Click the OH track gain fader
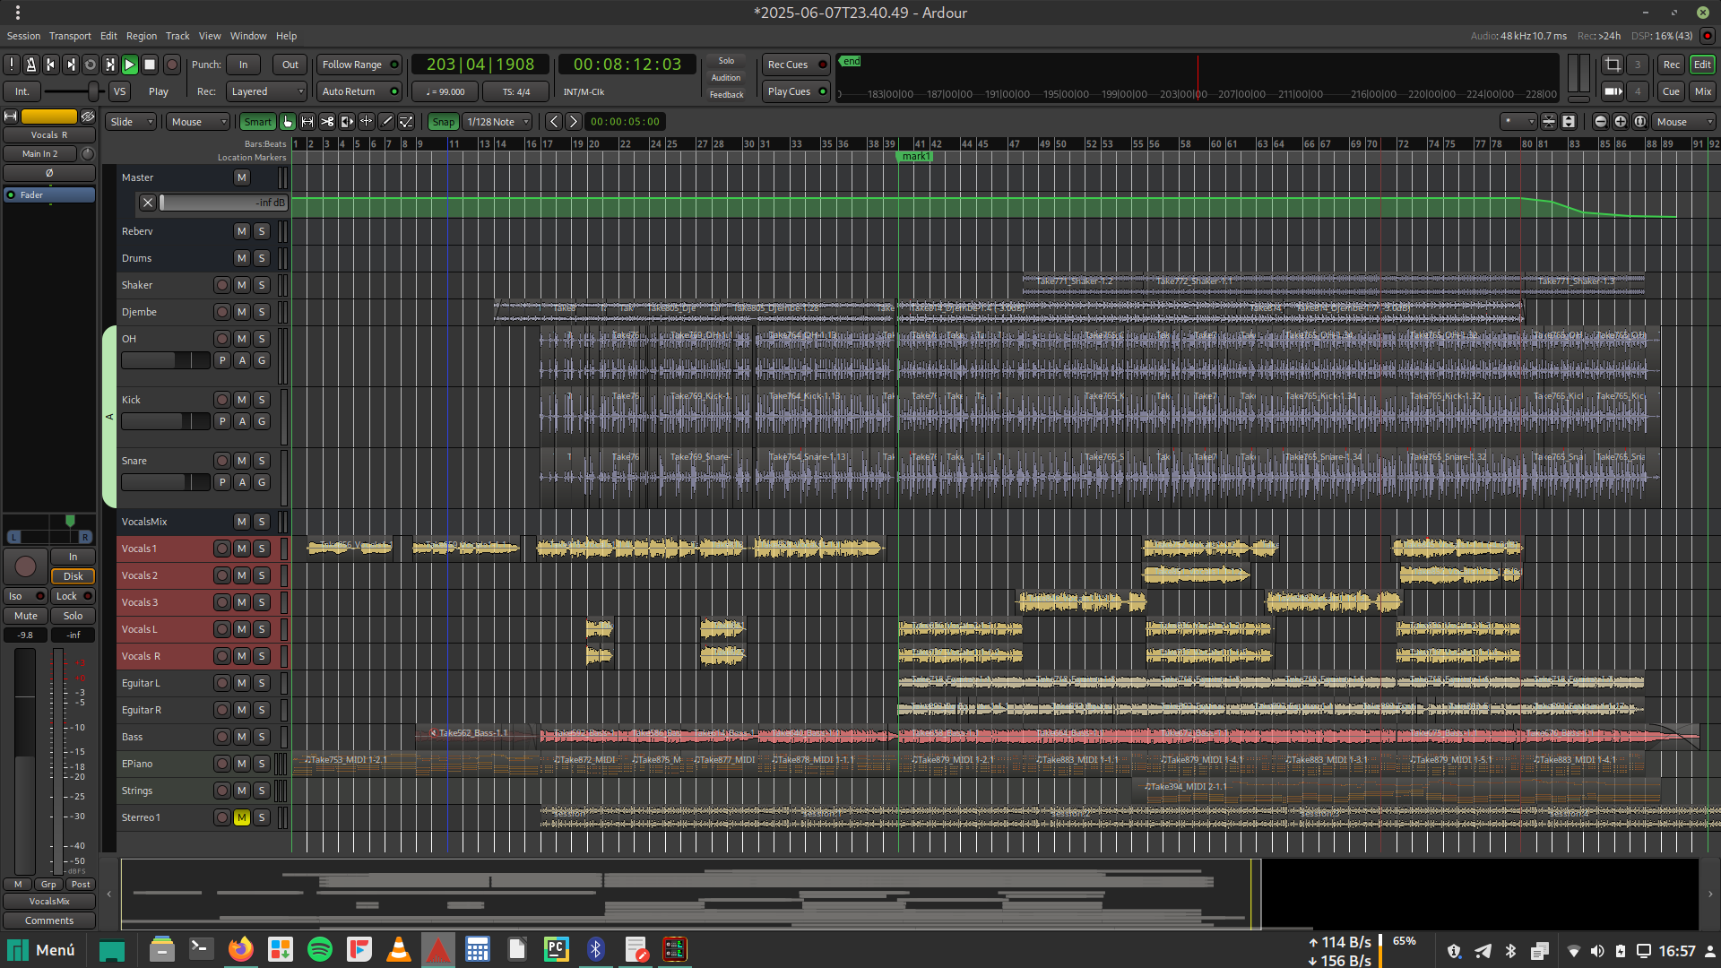Viewport: 1721px width, 968px height. [x=165, y=360]
